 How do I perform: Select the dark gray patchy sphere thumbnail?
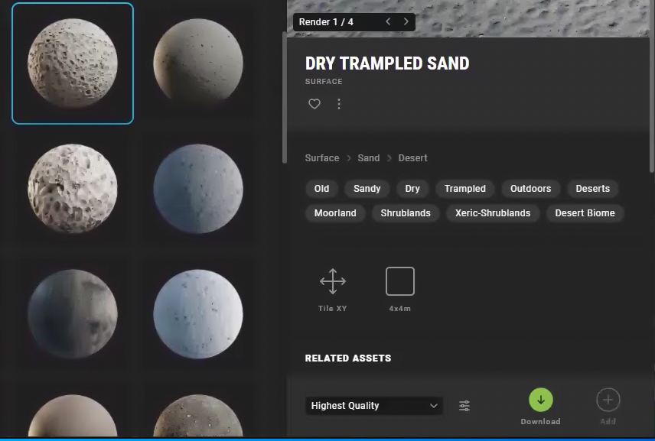(73, 314)
